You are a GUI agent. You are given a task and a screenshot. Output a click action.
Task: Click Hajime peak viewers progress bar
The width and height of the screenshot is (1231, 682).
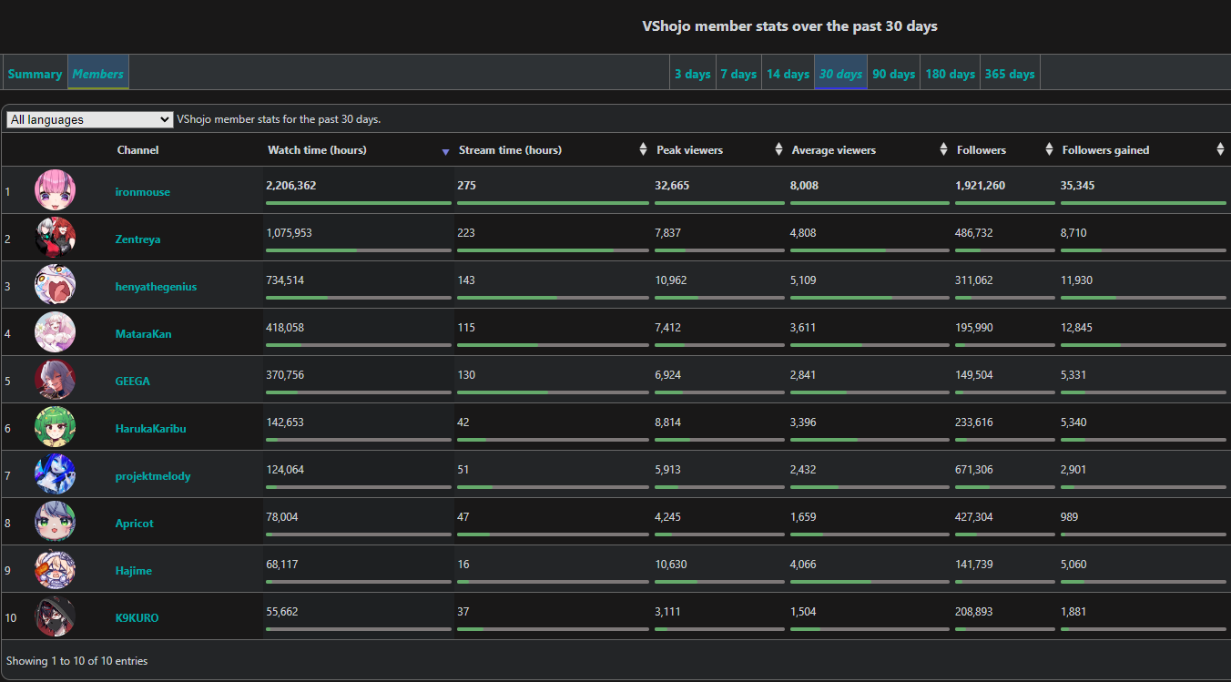coord(719,582)
